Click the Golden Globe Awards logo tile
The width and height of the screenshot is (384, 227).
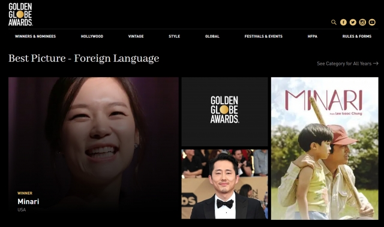click(224, 111)
